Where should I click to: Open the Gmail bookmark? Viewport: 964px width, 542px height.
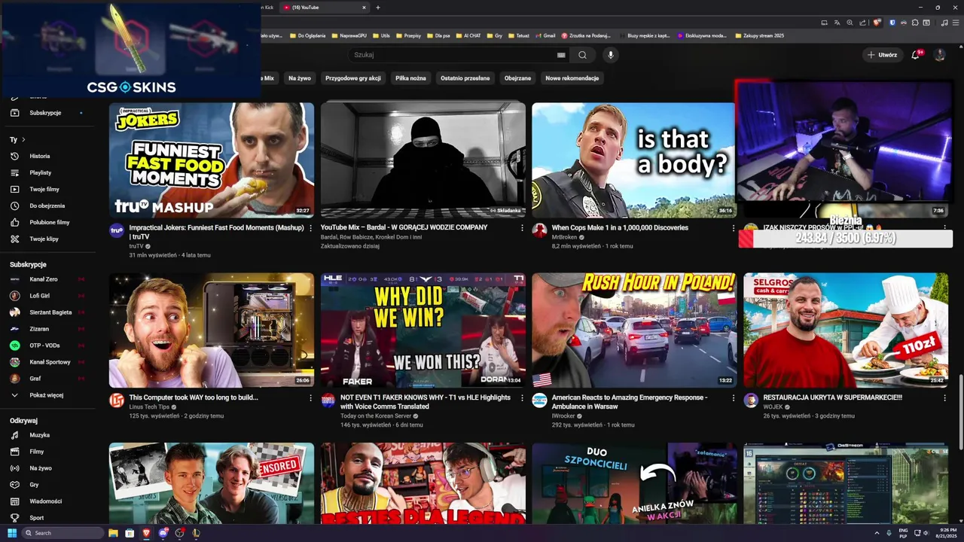(x=546, y=35)
